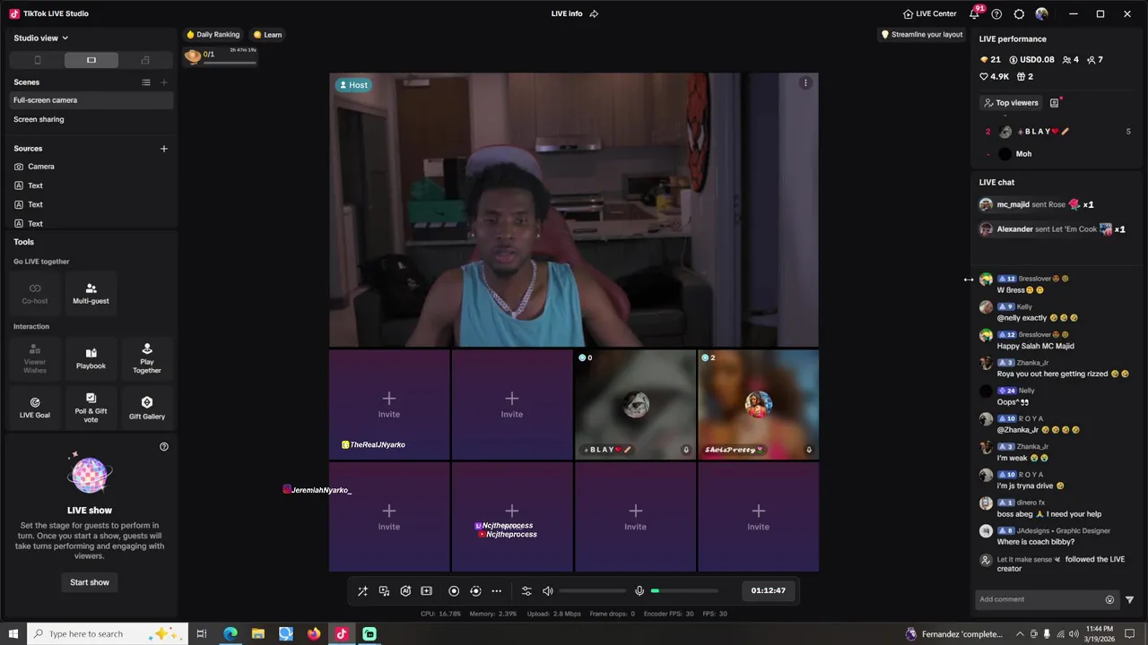Open the settings gear in title bar
Image resolution: width=1148 pixels, height=645 pixels.
tap(1019, 14)
